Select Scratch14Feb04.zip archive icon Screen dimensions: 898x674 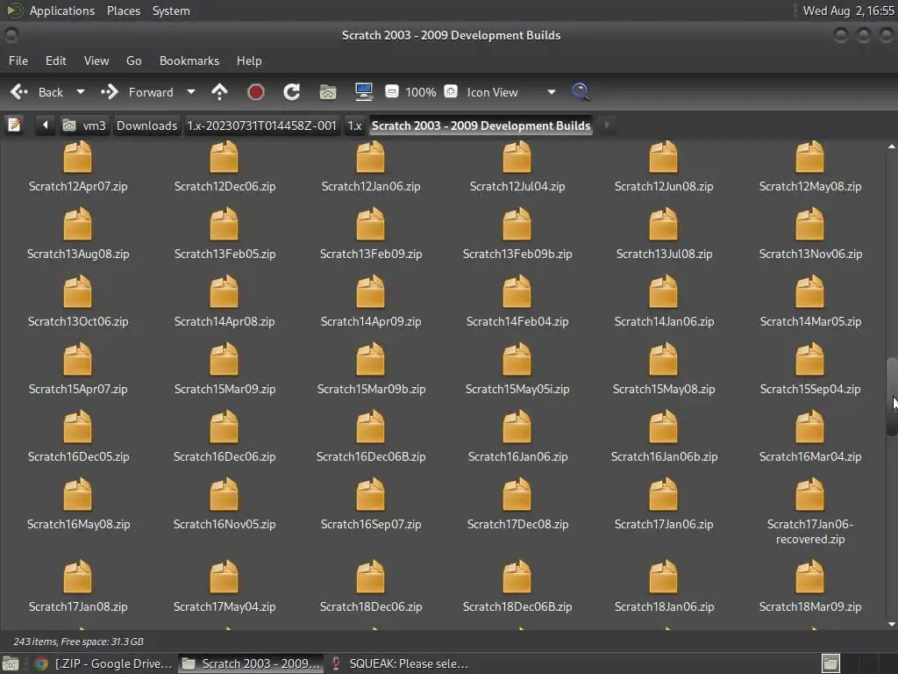pyautogui.click(x=517, y=291)
